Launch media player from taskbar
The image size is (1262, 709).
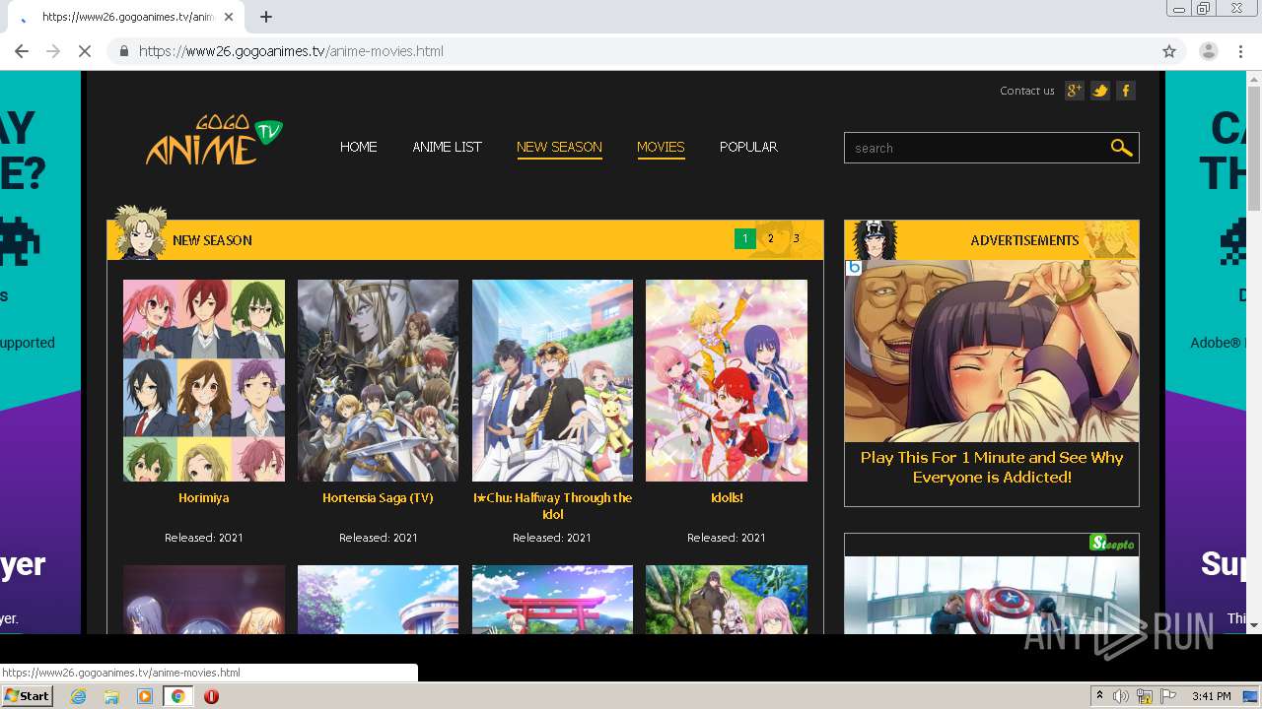tap(145, 696)
